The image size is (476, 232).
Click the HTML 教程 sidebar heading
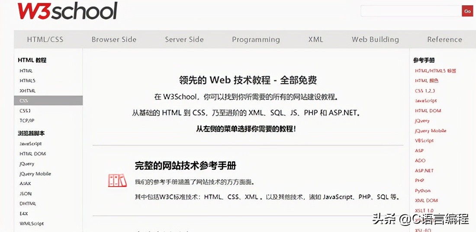(32, 60)
